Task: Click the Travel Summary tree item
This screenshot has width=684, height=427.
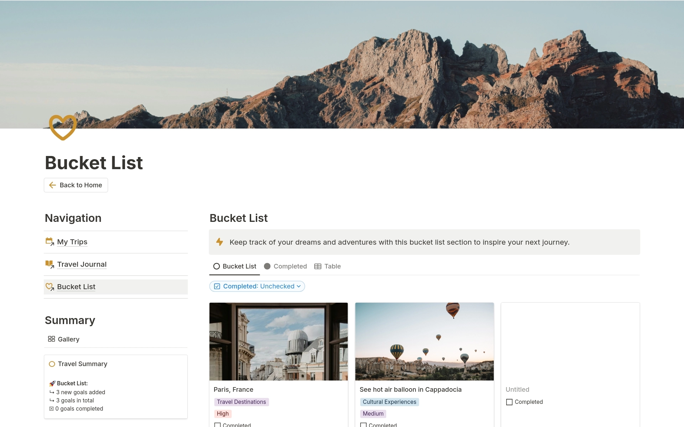Action: pos(83,364)
